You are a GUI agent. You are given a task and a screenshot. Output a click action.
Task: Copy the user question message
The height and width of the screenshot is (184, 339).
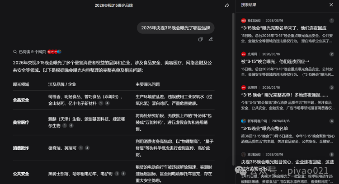[200, 39]
